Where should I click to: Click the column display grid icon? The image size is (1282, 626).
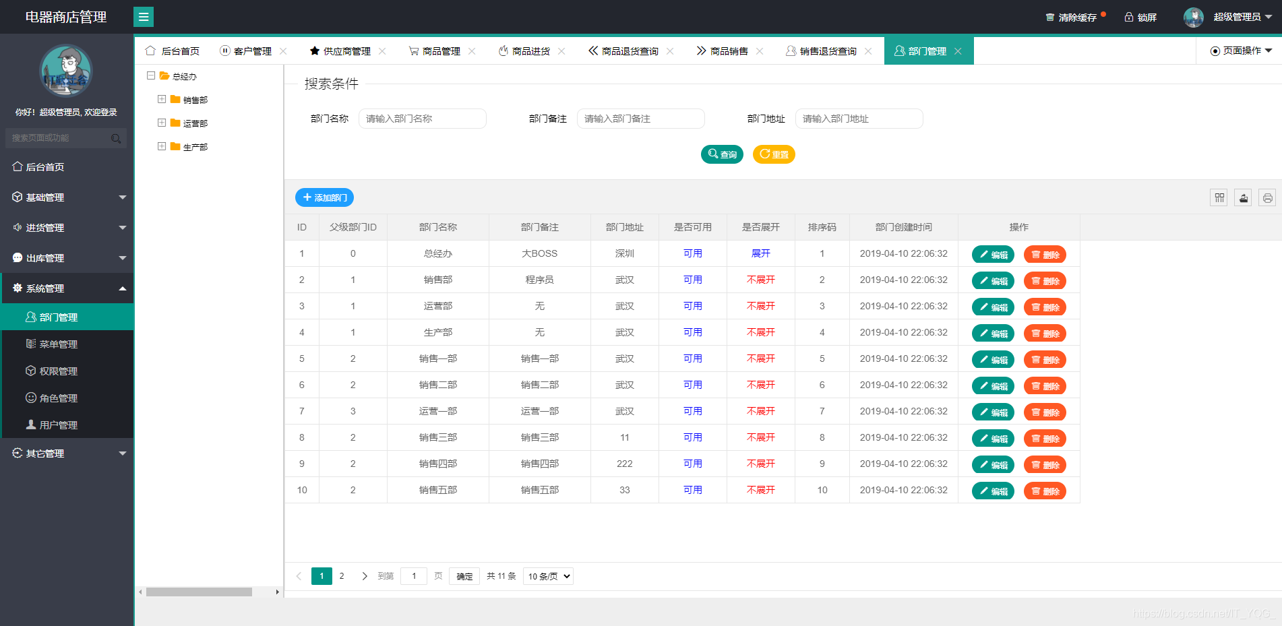[1218, 197]
